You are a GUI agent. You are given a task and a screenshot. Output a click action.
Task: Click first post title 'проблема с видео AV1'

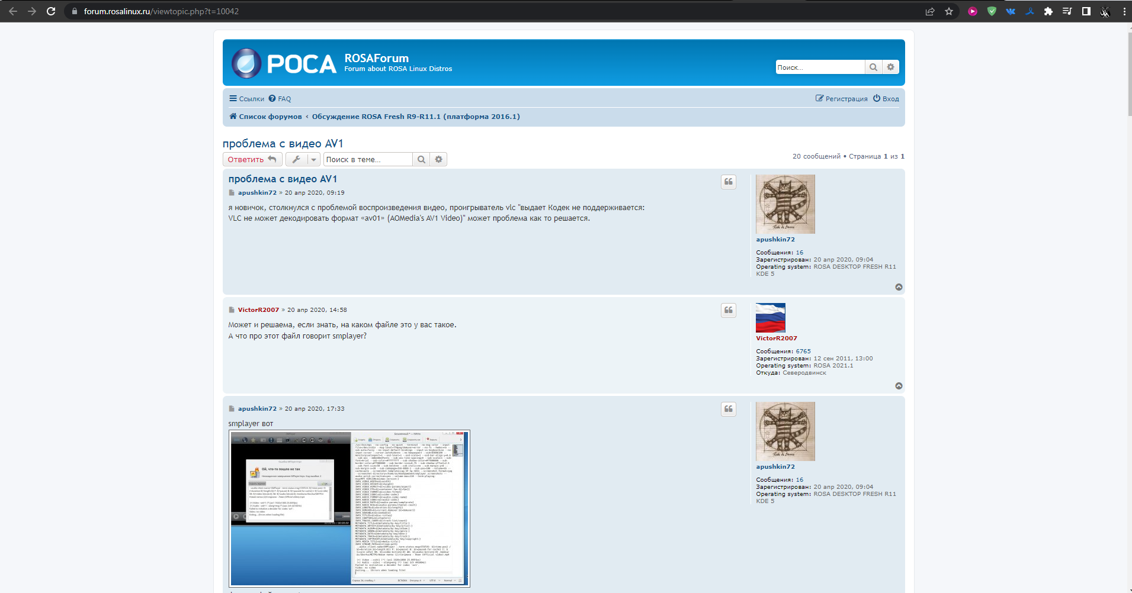(x=283, y=179)
